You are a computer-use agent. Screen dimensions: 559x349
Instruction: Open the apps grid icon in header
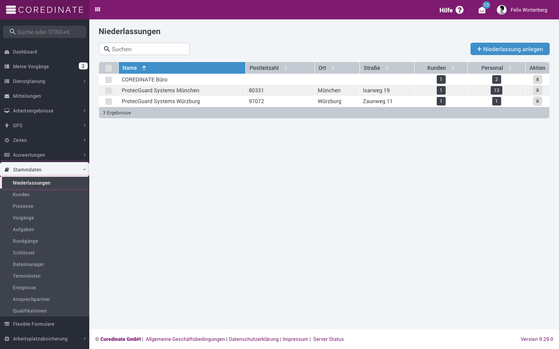tap(98, 9)
